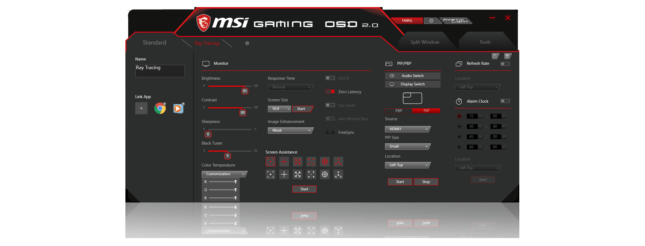
Task: Select the white four-dot crosshair
Action: [x=311, y=174]
